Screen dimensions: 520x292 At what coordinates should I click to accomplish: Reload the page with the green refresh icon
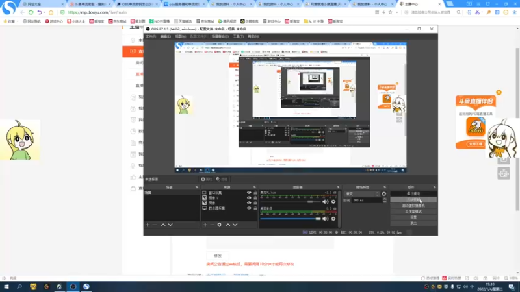31,12
